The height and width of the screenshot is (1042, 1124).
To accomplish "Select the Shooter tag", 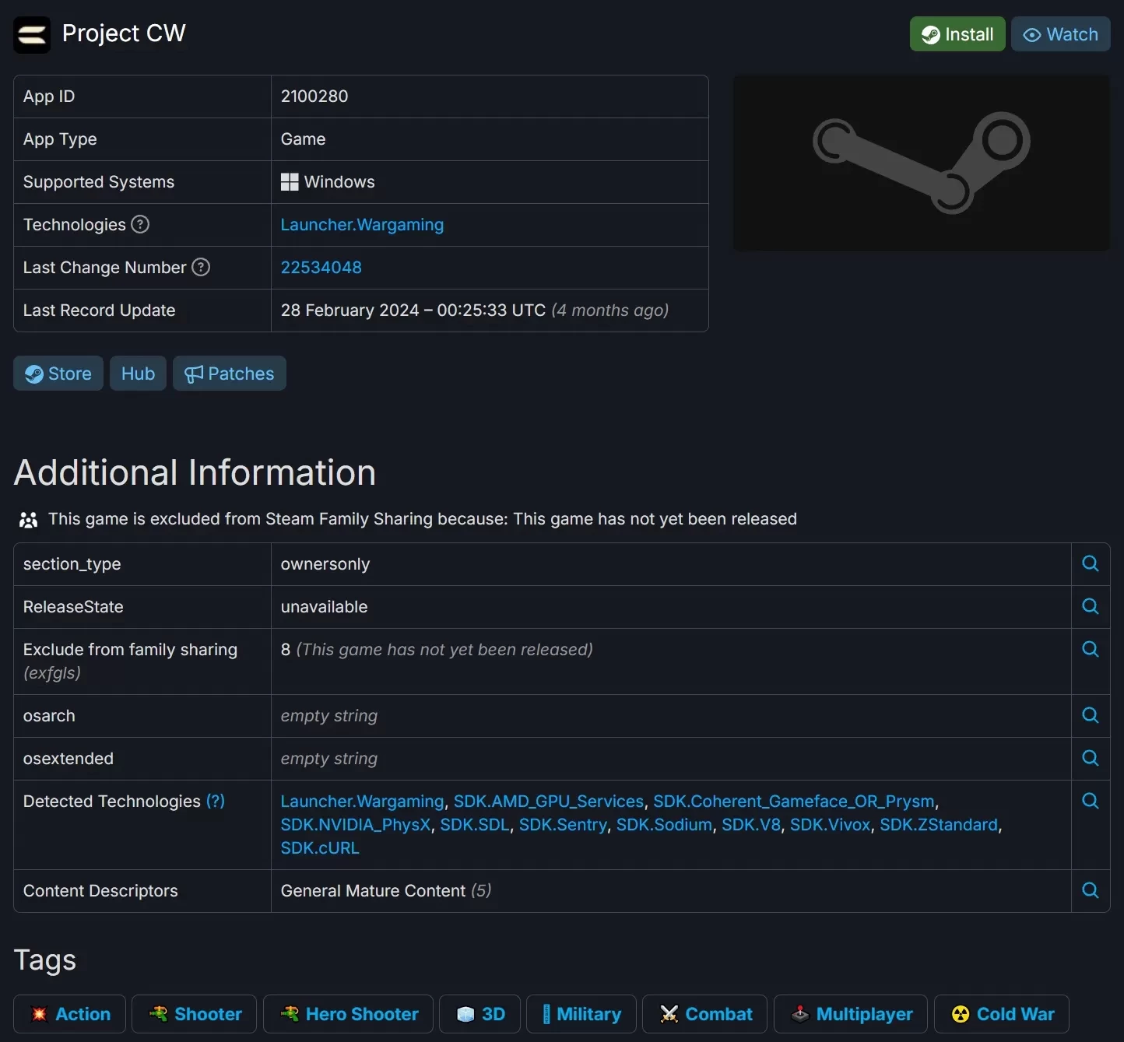I will tap(195, 1014).
